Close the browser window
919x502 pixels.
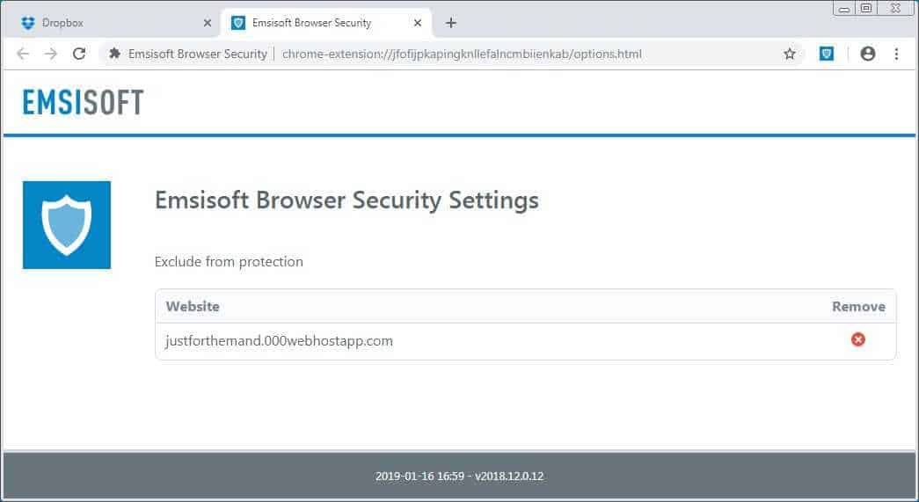895,8
